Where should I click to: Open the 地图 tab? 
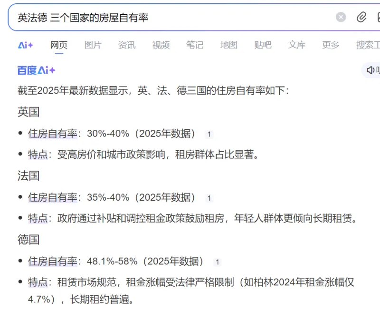coord(228,45)
